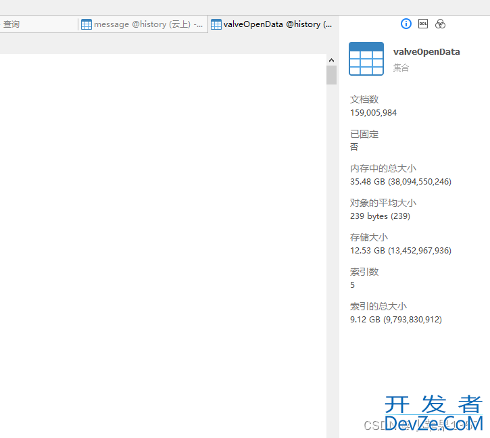Select the index count value 5

coord(353,285)
